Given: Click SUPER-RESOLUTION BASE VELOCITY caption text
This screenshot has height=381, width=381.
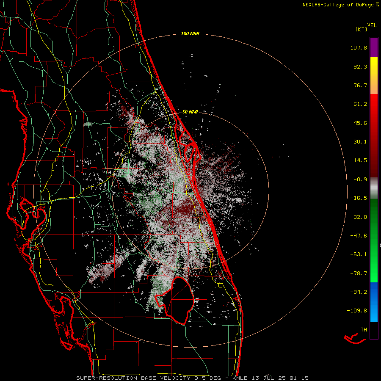Looking at the screenshot, I should pos(133,378).
